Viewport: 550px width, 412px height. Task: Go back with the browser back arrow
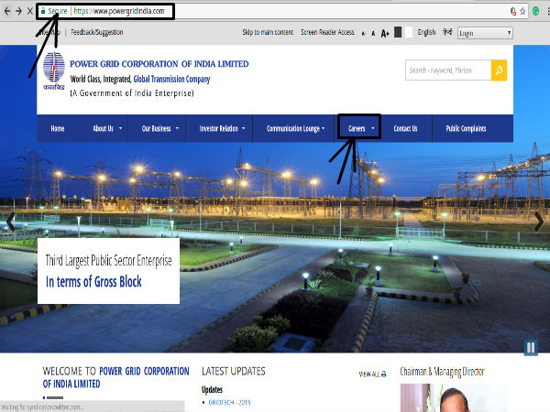click(7, 11)
